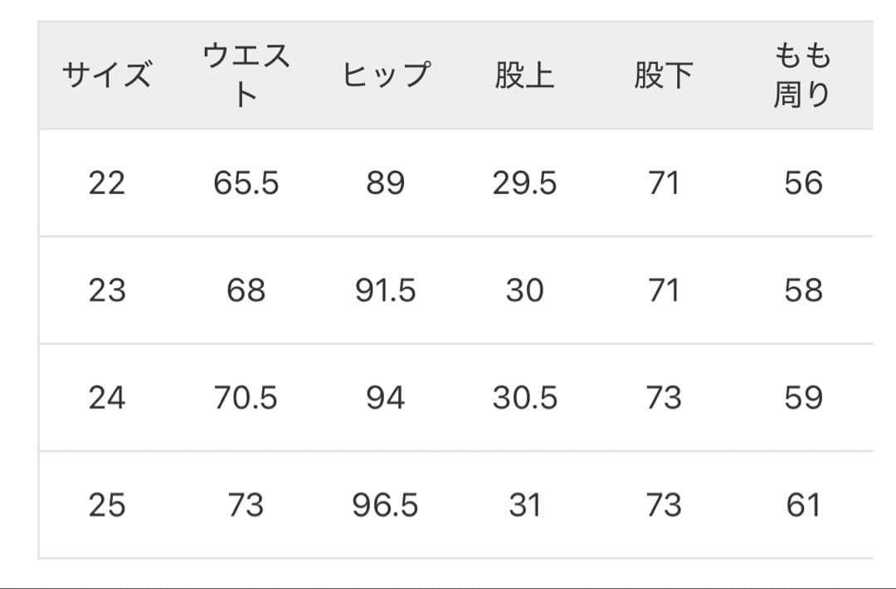Click thigh value 61 for size 25

coord(802,505)
